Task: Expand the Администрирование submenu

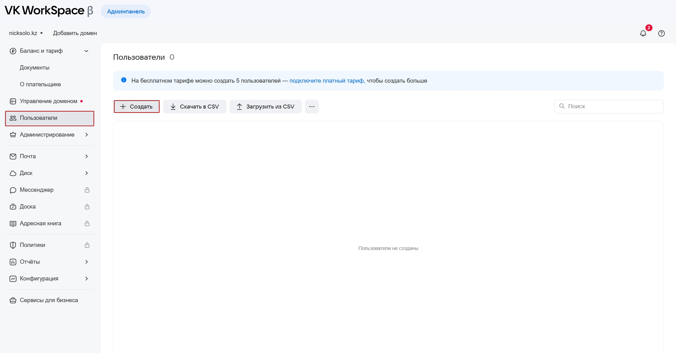Action: point(86,135)
